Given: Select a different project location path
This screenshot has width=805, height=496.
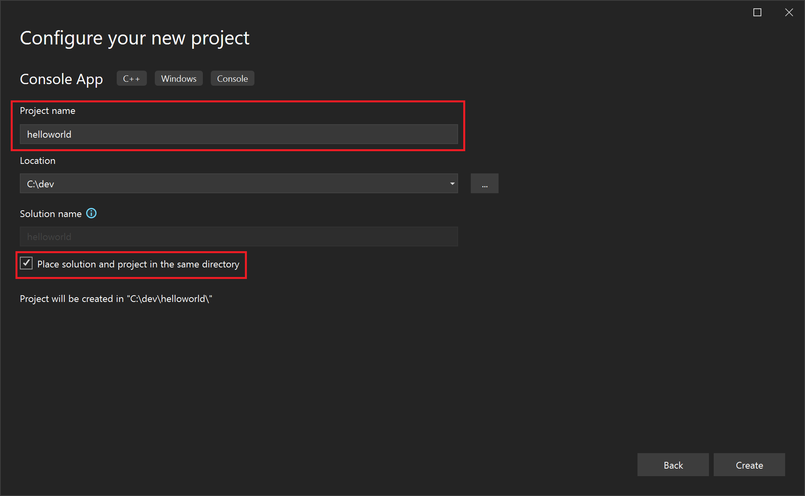Looking at the screenshot, I should (485, 184).
